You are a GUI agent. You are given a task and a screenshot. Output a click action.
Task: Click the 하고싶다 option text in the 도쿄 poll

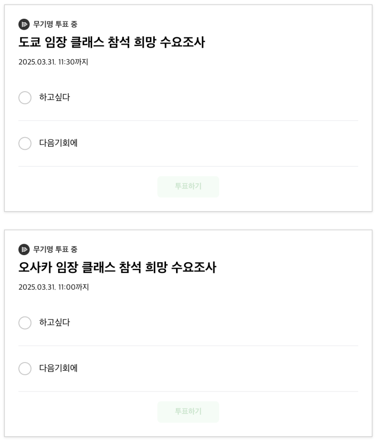[x=55, y=98]
